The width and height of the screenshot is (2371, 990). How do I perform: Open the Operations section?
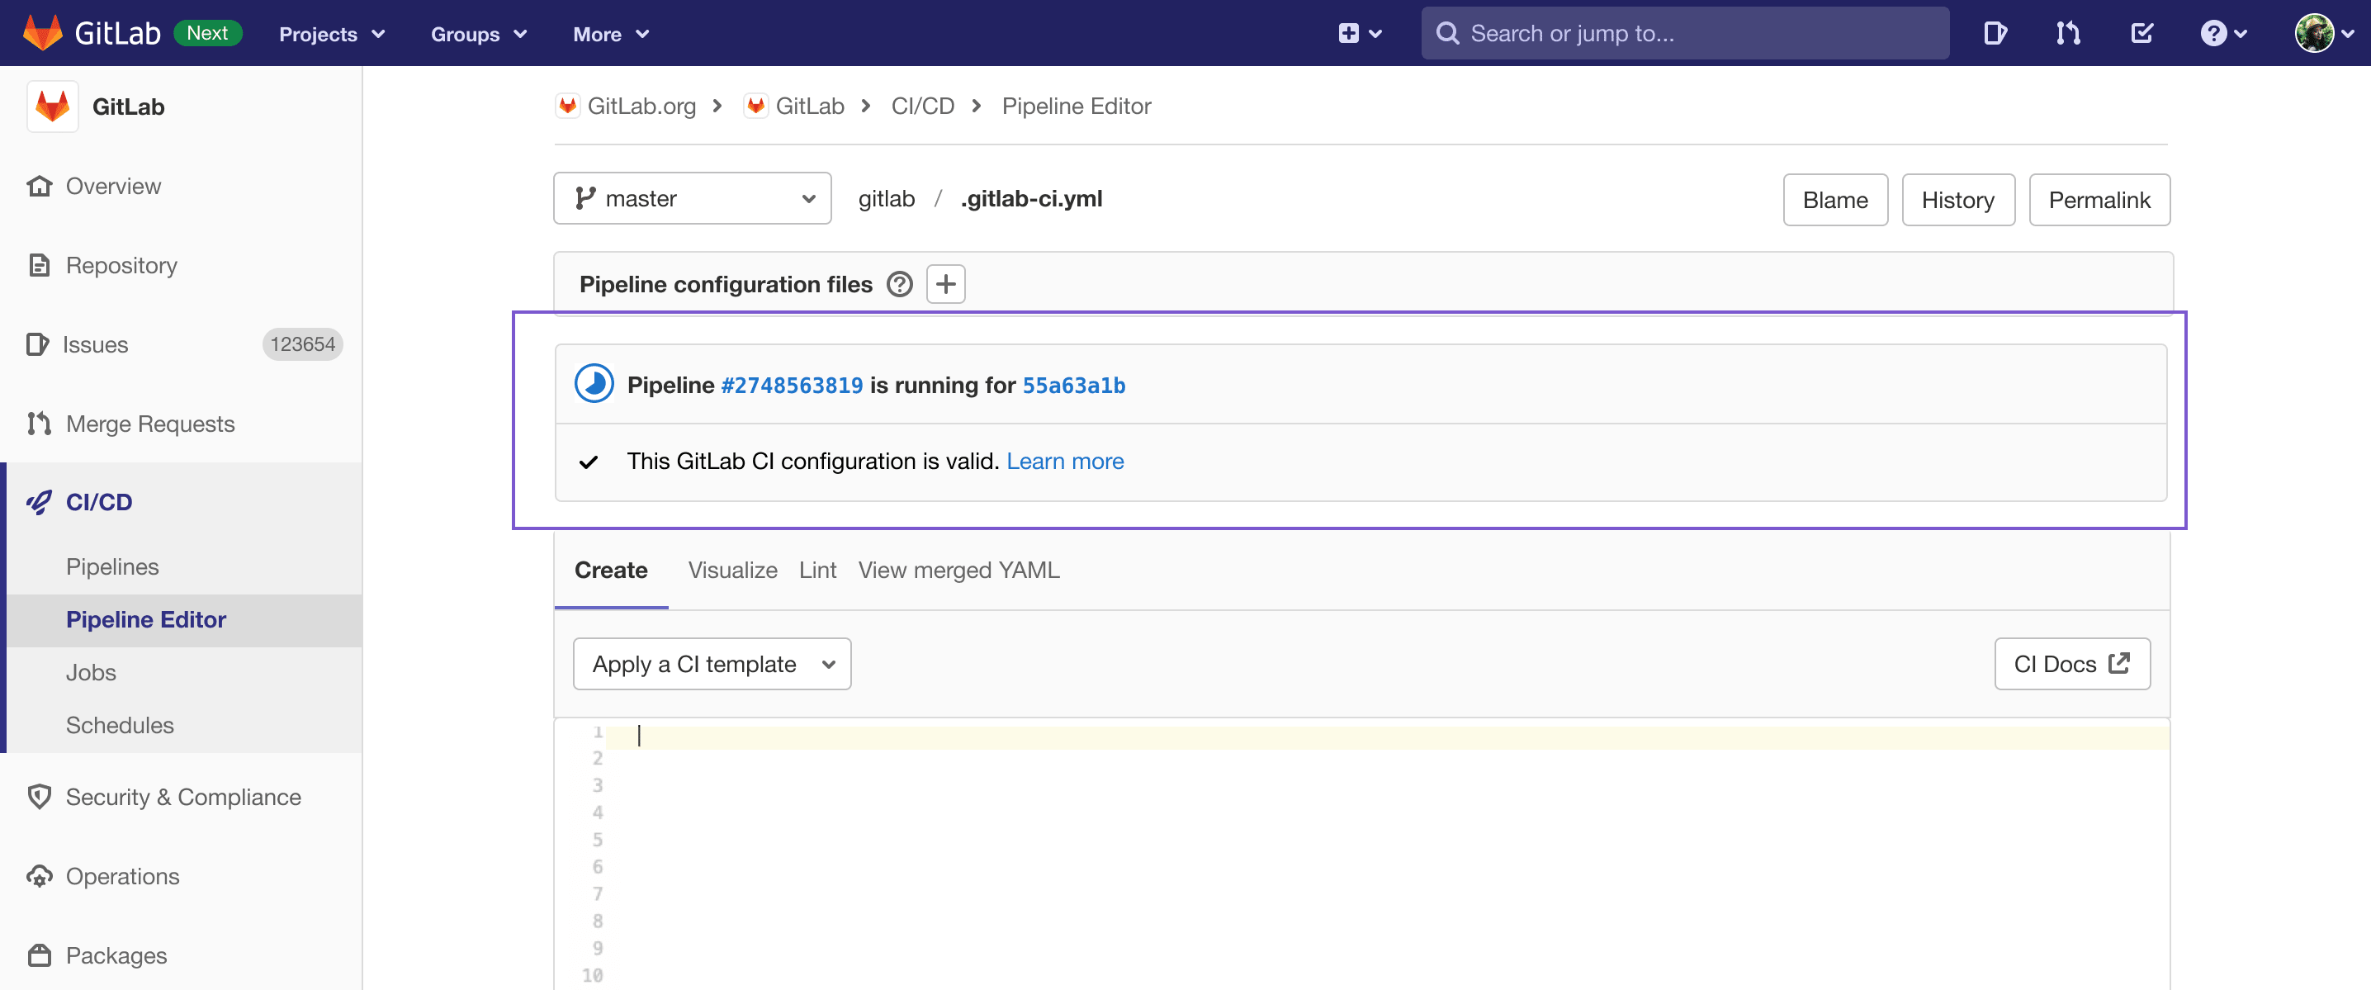pos(122,876)
